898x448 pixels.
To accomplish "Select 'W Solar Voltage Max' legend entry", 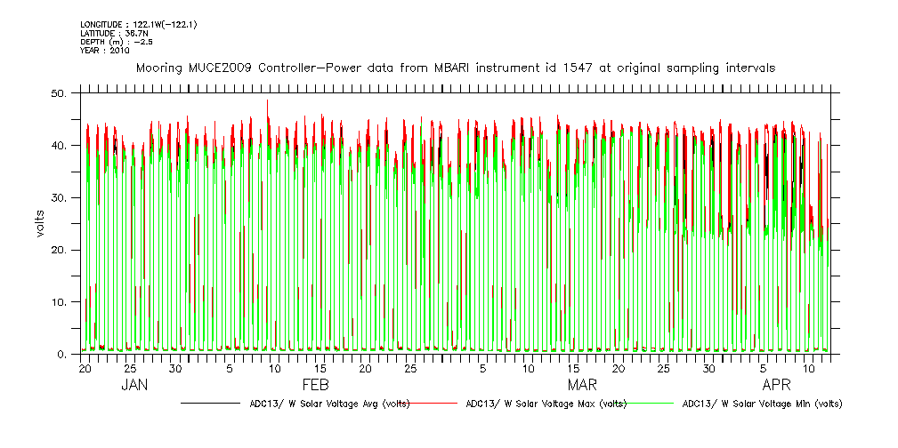I will pos(546,404).
